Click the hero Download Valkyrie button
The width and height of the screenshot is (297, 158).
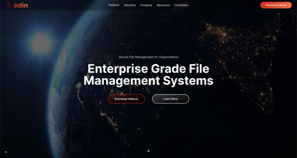[x=126, y=99]
